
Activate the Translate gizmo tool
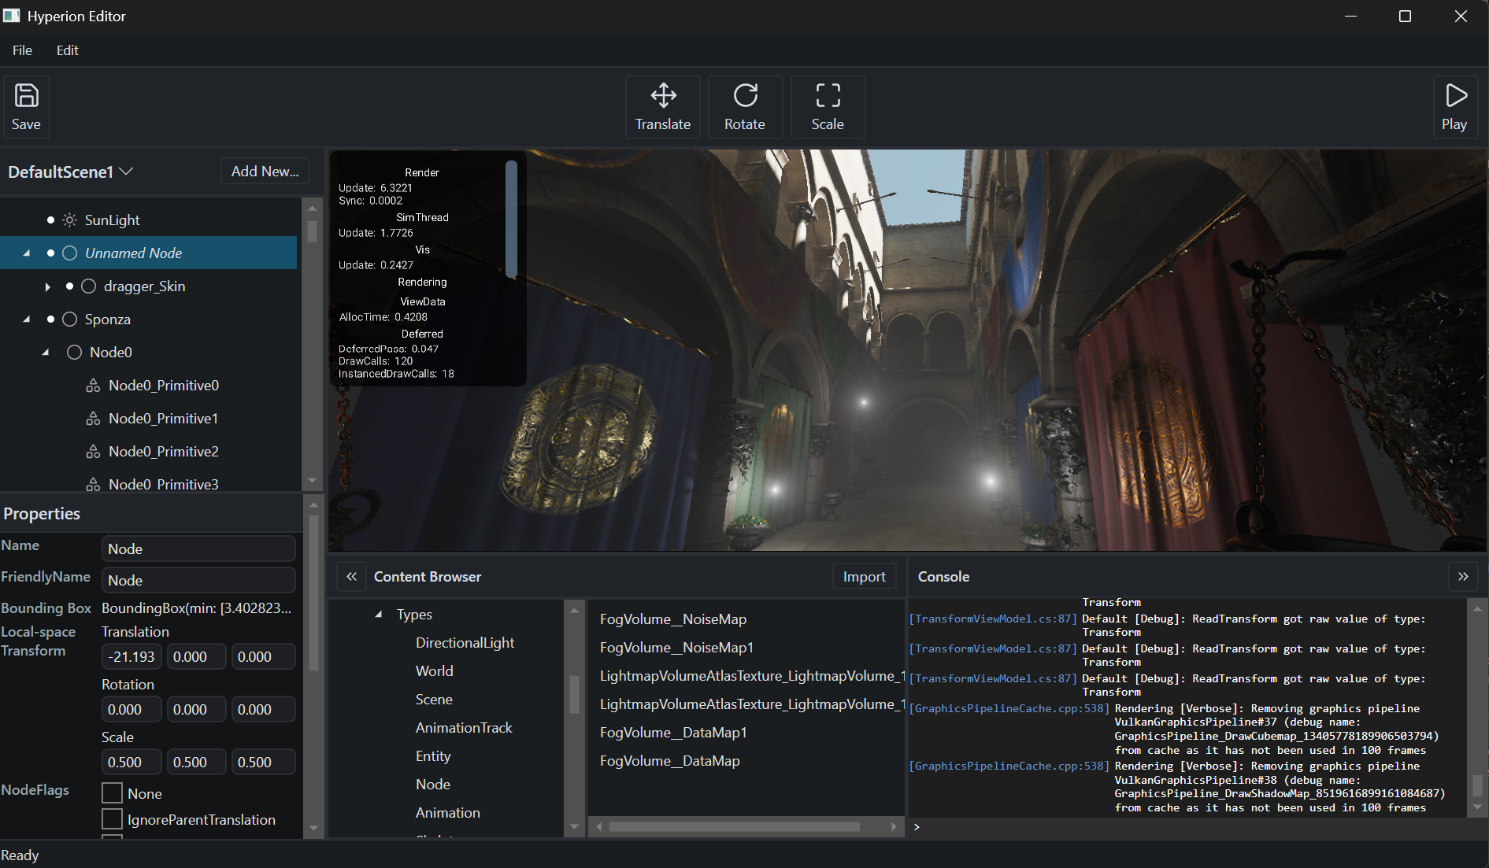663,107
